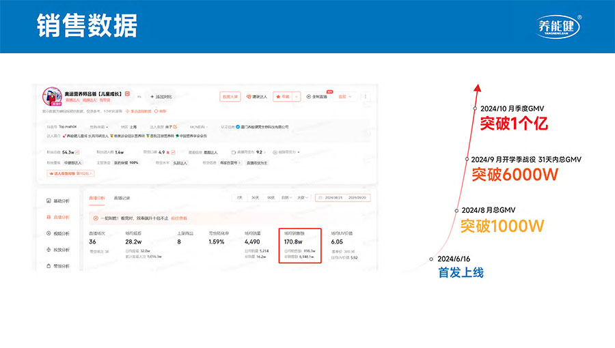Click the 添加对比 button

click(x=161, y=97)
